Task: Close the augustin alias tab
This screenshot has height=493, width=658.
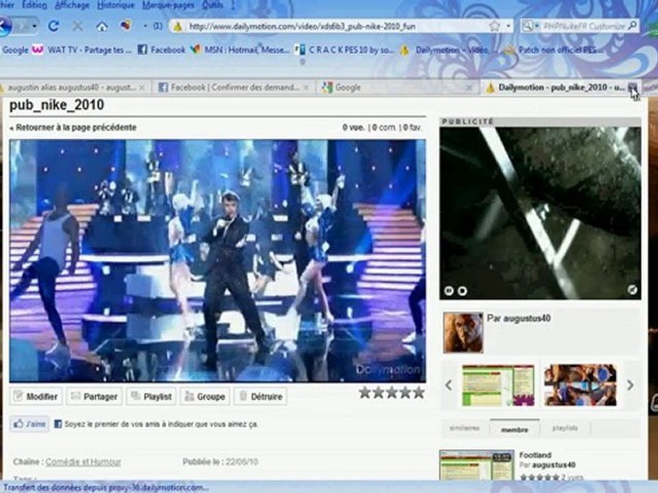Action: click(142, 88)
